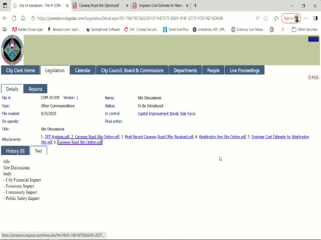Open SHI Global Security bookmark

[x=141, y=29]
